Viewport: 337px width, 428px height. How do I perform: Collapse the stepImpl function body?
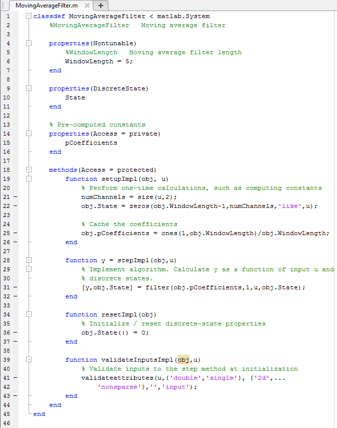pos(29,260)
